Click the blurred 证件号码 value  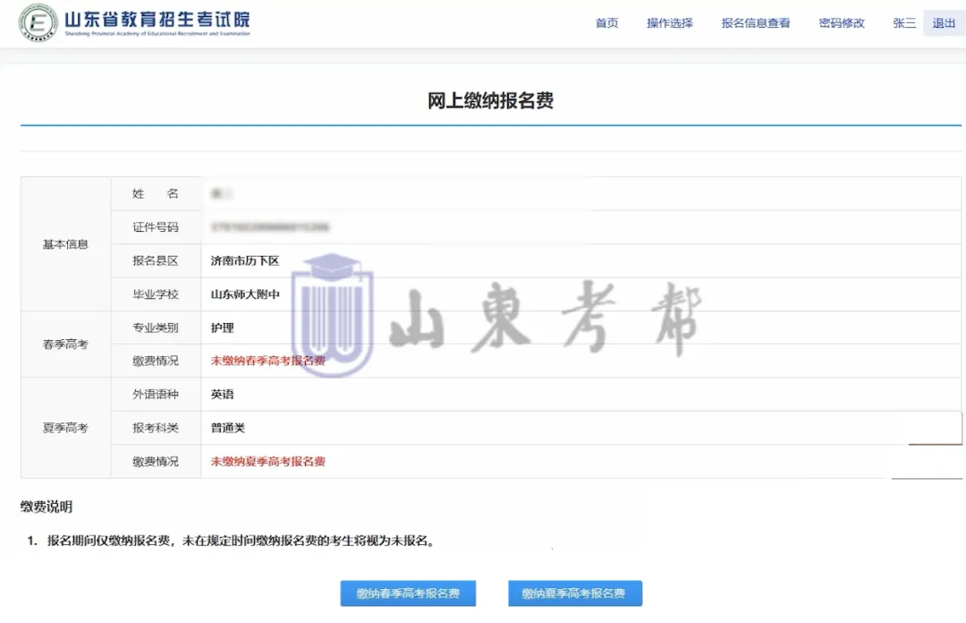point(270,227)
